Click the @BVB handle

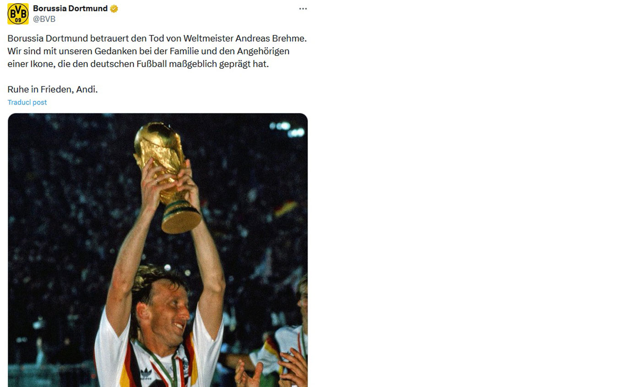coord(44,19)
